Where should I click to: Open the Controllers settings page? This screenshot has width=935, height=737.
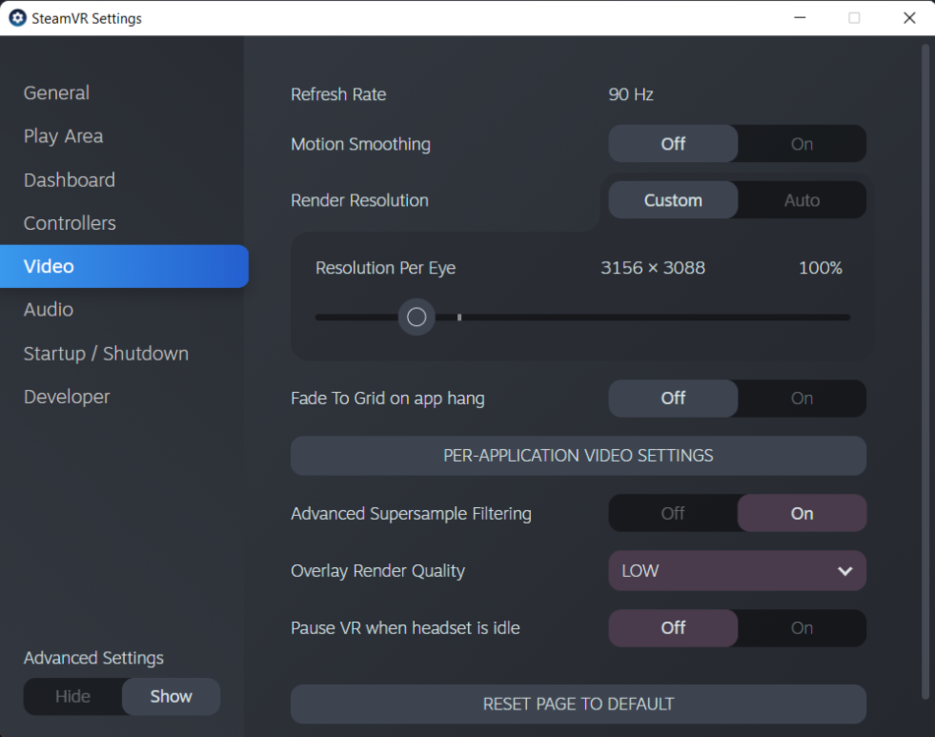(70, 223)
